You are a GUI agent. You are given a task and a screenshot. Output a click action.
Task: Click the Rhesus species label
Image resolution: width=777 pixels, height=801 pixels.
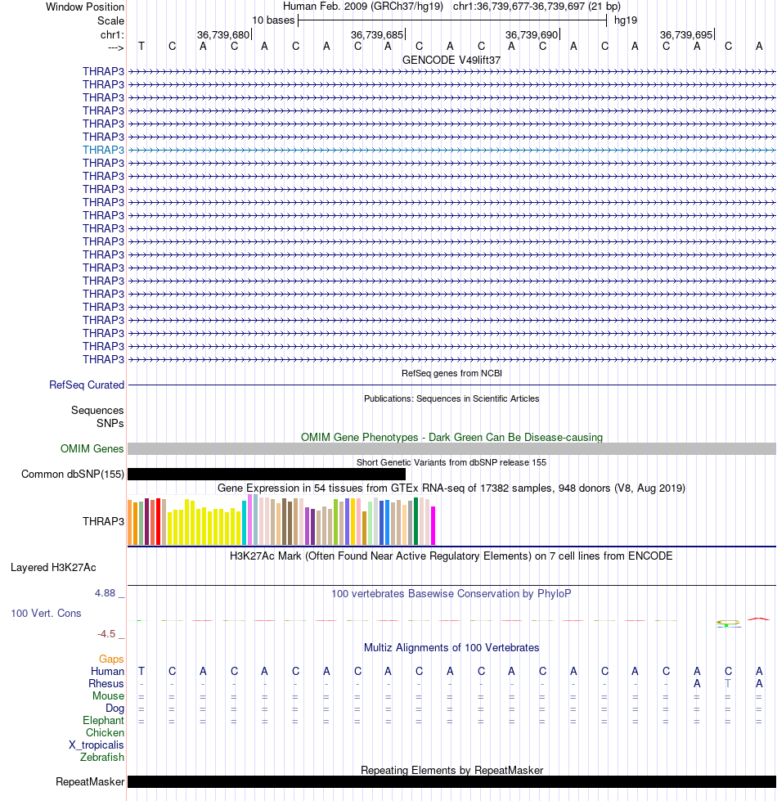click(x=106, y=683)
